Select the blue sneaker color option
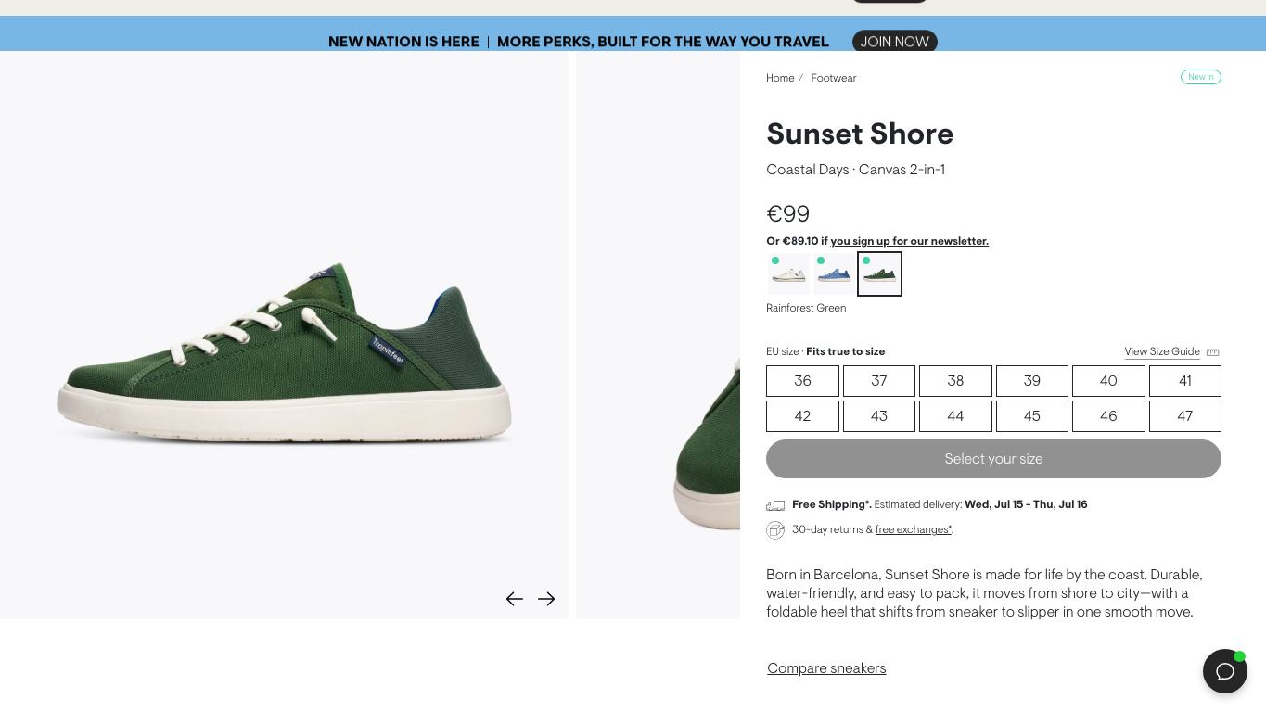 (834, 274)
